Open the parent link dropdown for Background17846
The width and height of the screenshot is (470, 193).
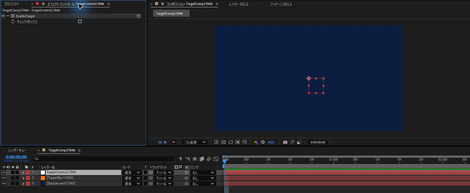tap(203, 184)
